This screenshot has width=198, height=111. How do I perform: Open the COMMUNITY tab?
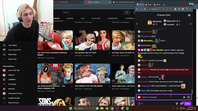[113, 18]
